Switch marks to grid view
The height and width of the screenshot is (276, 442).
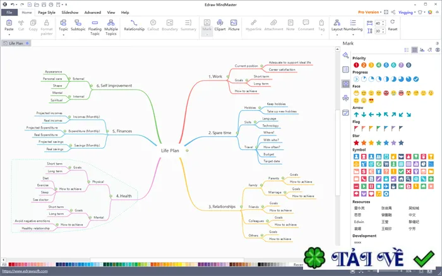pyautogui.click(x=414, y=50)
